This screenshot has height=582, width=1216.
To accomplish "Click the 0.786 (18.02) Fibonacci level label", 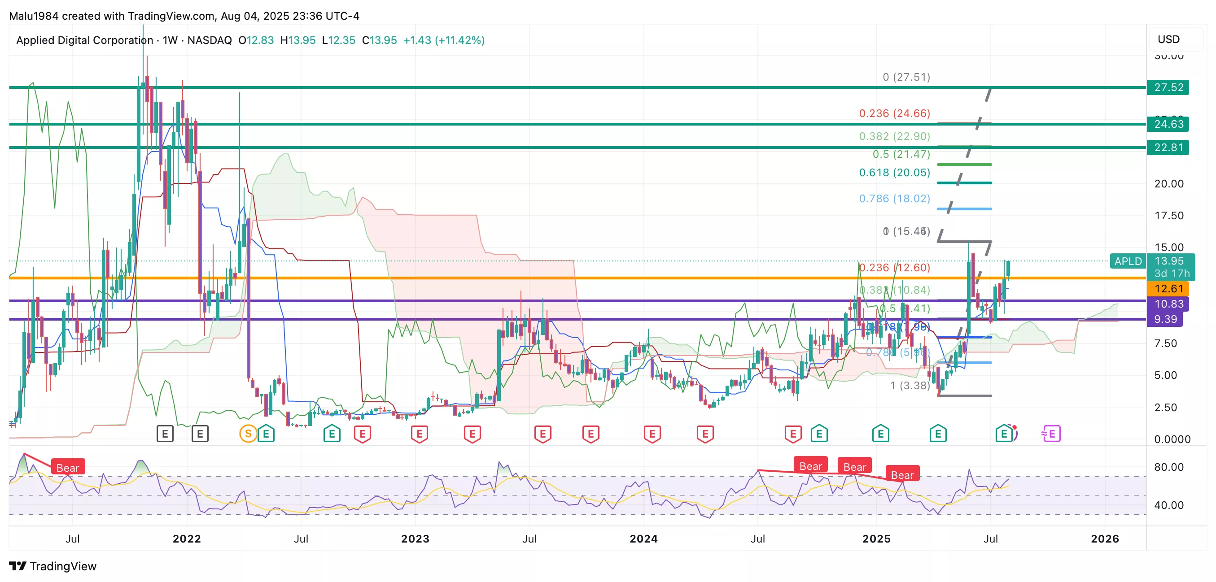I will pos(894,199).
